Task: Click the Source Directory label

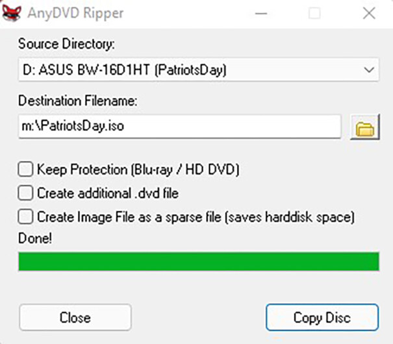Action: [x=66, y=44]
